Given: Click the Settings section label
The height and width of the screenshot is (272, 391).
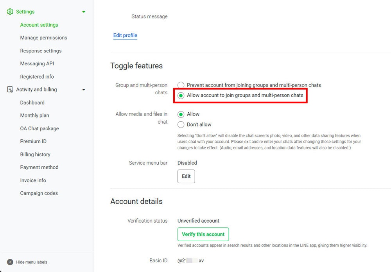Looking at the screenshot, I should [25, 12].
